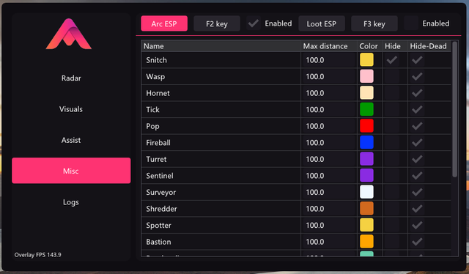Select the Sentinel name cell
Image resolution: width=469 pixels, height=274 pixels.
(x=221, y=175)
